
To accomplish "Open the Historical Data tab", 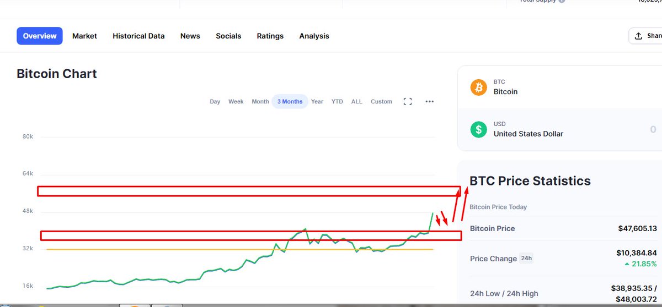I will click(138, 36).
